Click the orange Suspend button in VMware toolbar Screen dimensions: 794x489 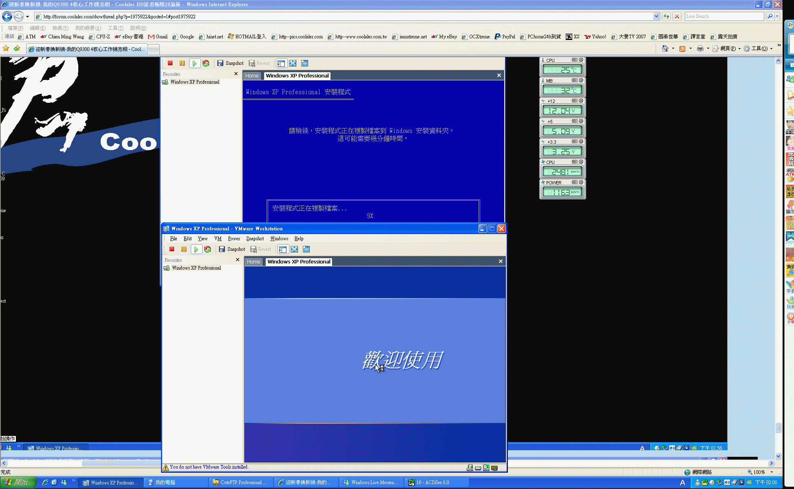184,249
